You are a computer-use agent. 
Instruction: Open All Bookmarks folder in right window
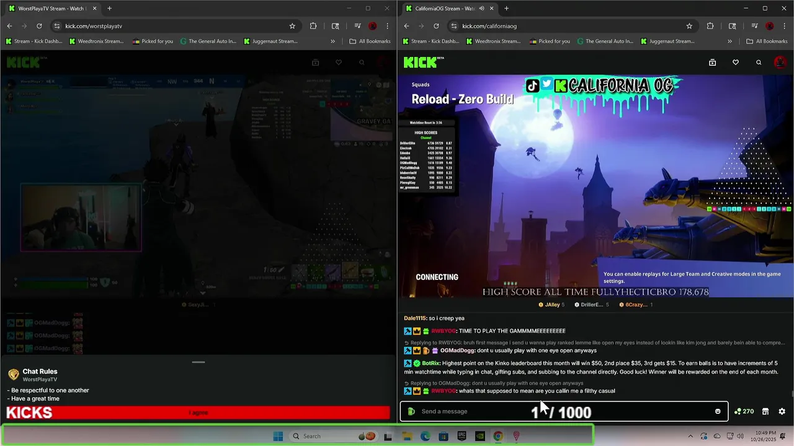tap(767, 42)
